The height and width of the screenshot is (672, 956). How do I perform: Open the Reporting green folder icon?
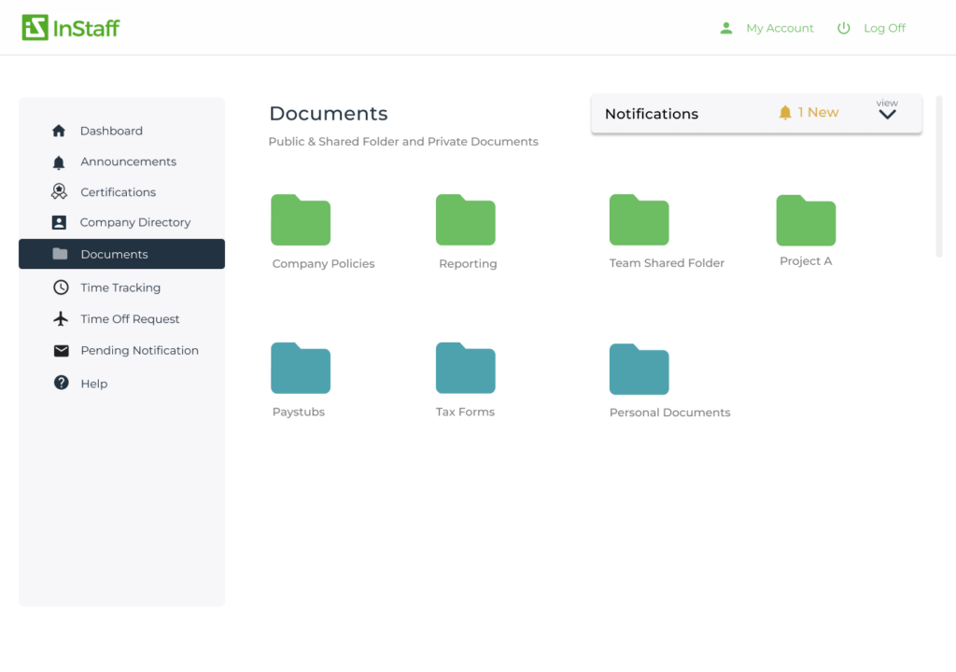(466, 220)
